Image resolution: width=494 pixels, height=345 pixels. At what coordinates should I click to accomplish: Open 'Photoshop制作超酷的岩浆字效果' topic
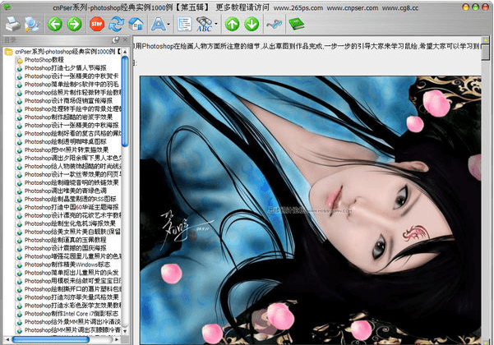click(68, 117)
